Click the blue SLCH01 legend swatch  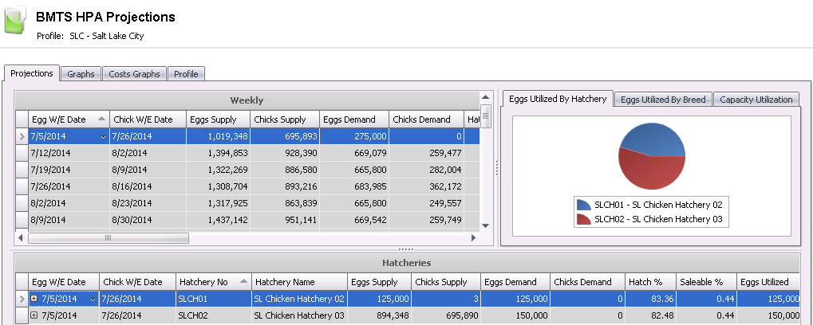click(583, 205)
